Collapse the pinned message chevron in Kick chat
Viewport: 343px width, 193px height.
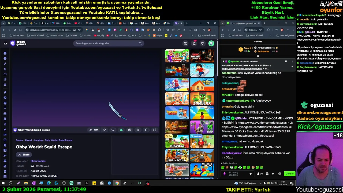point(292,66)
